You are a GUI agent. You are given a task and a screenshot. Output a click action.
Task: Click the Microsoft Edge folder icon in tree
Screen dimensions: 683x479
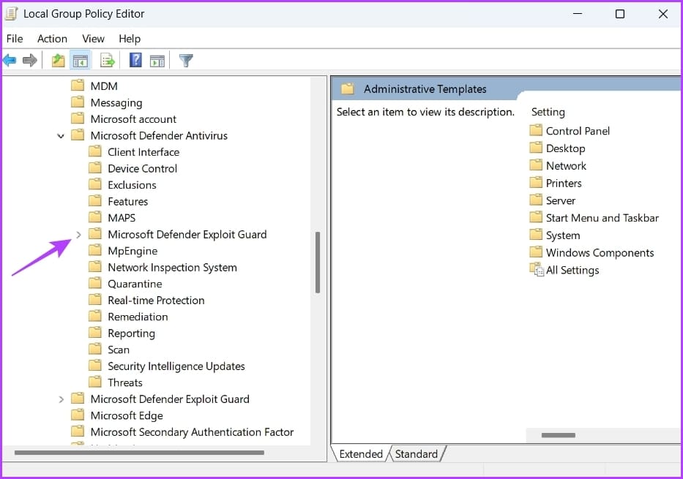(x=78, y=415)
